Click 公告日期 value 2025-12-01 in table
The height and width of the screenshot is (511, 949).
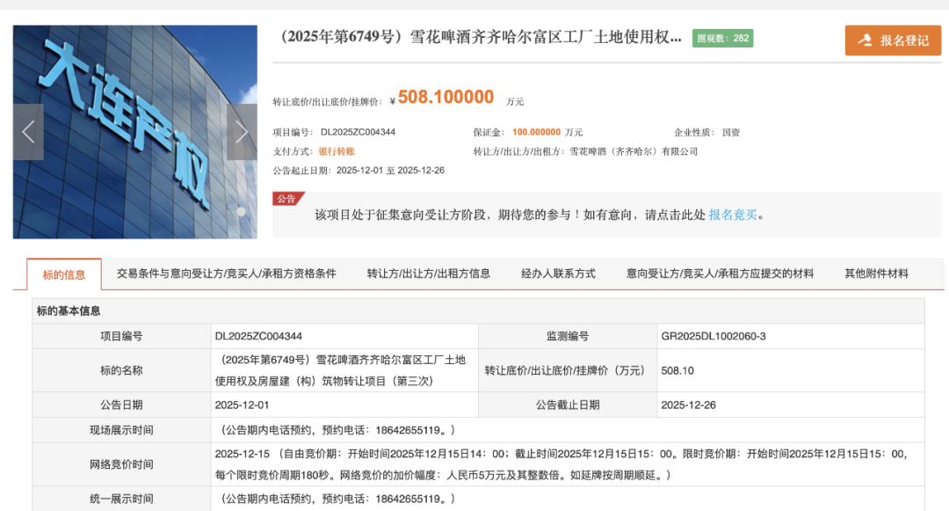[x=242, y=405]
